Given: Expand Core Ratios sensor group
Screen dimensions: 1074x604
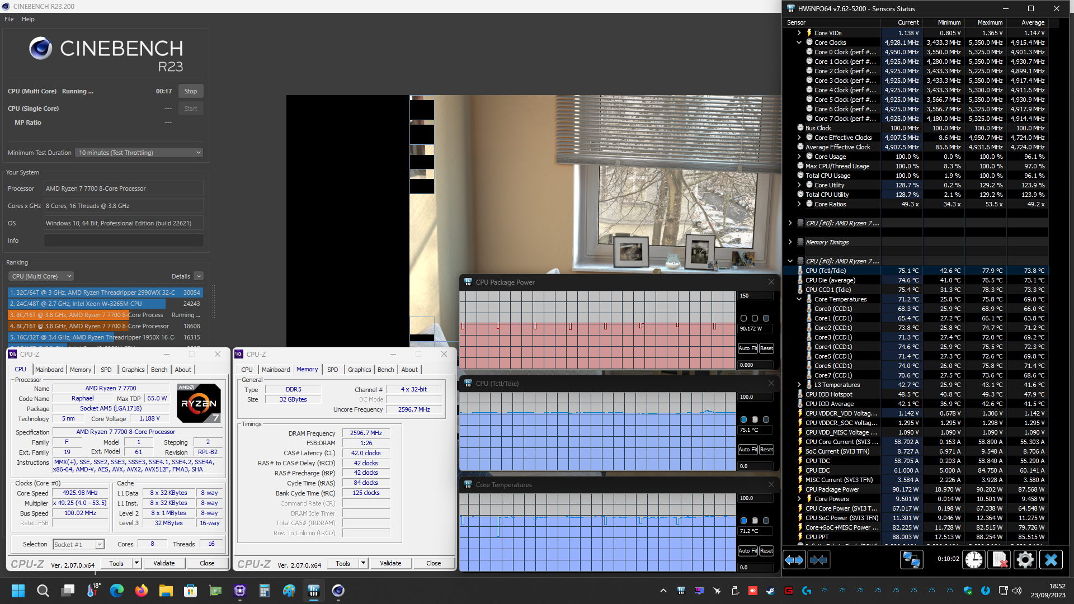Looking at the screenshot, I should click(799, 204).
